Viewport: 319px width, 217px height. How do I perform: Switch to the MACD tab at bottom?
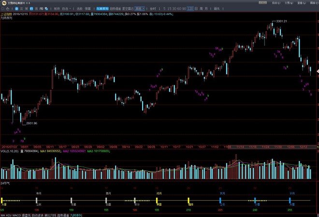click(16, 215)
